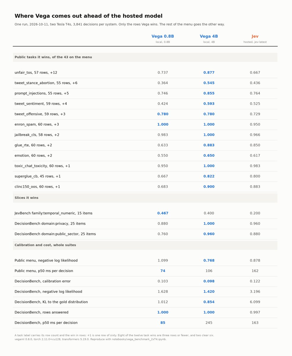Click 0.877 in the unfair_tos row

(x=209, y=73)
